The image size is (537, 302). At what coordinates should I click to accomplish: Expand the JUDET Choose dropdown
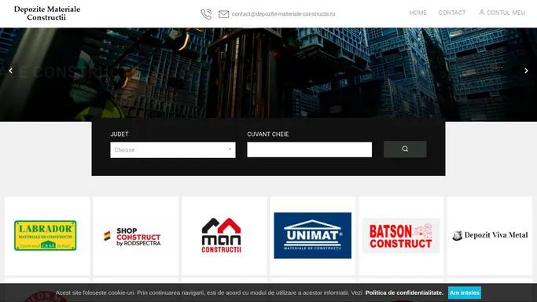tap(173, 150)
